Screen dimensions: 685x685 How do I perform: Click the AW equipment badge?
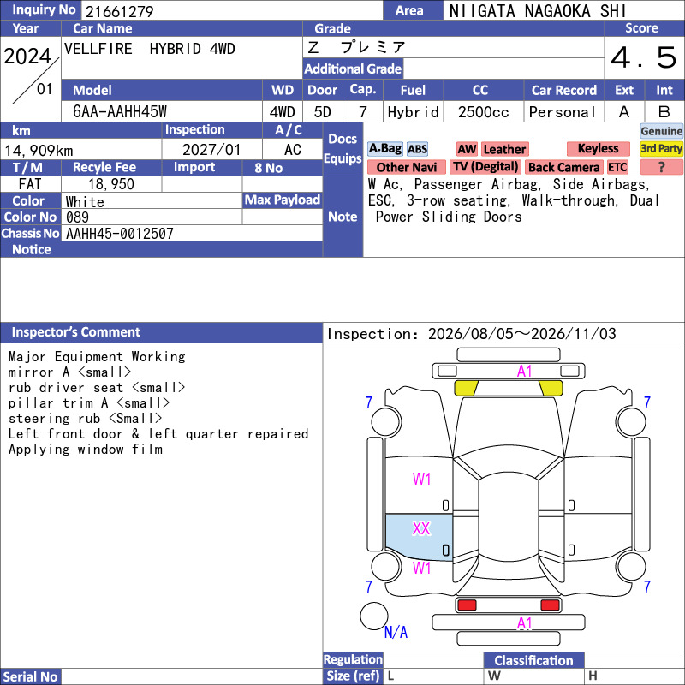tap(467, 149)
